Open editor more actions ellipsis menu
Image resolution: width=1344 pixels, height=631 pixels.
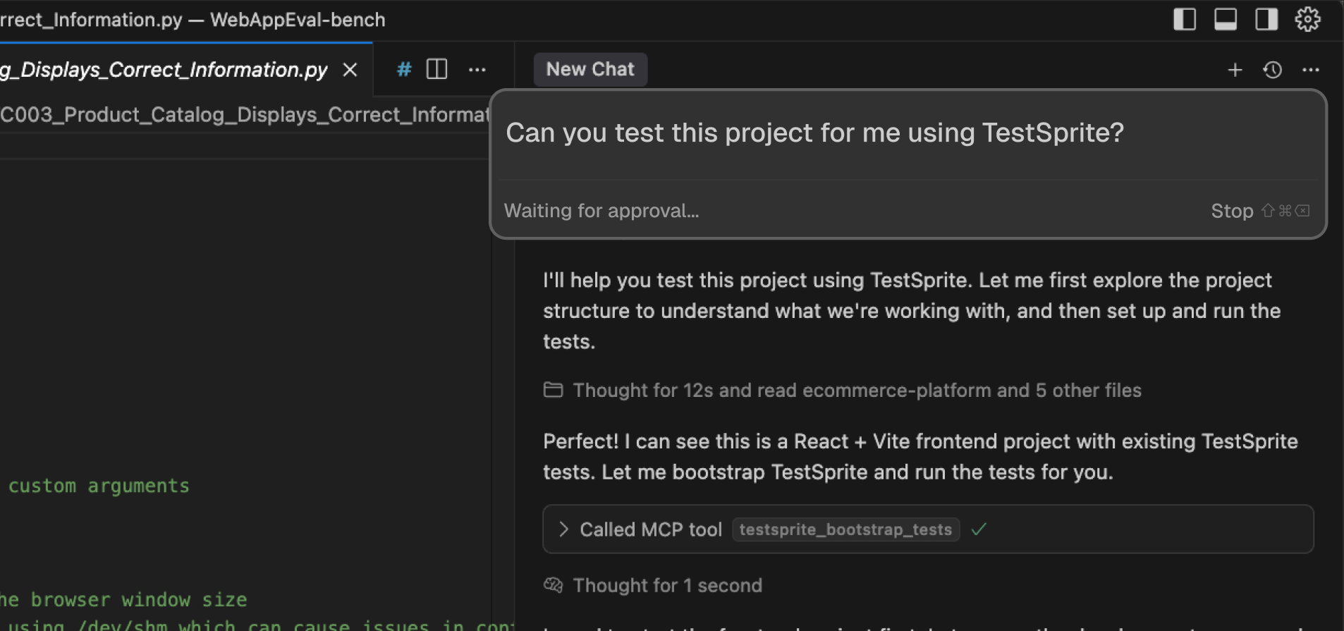point(477,69)
